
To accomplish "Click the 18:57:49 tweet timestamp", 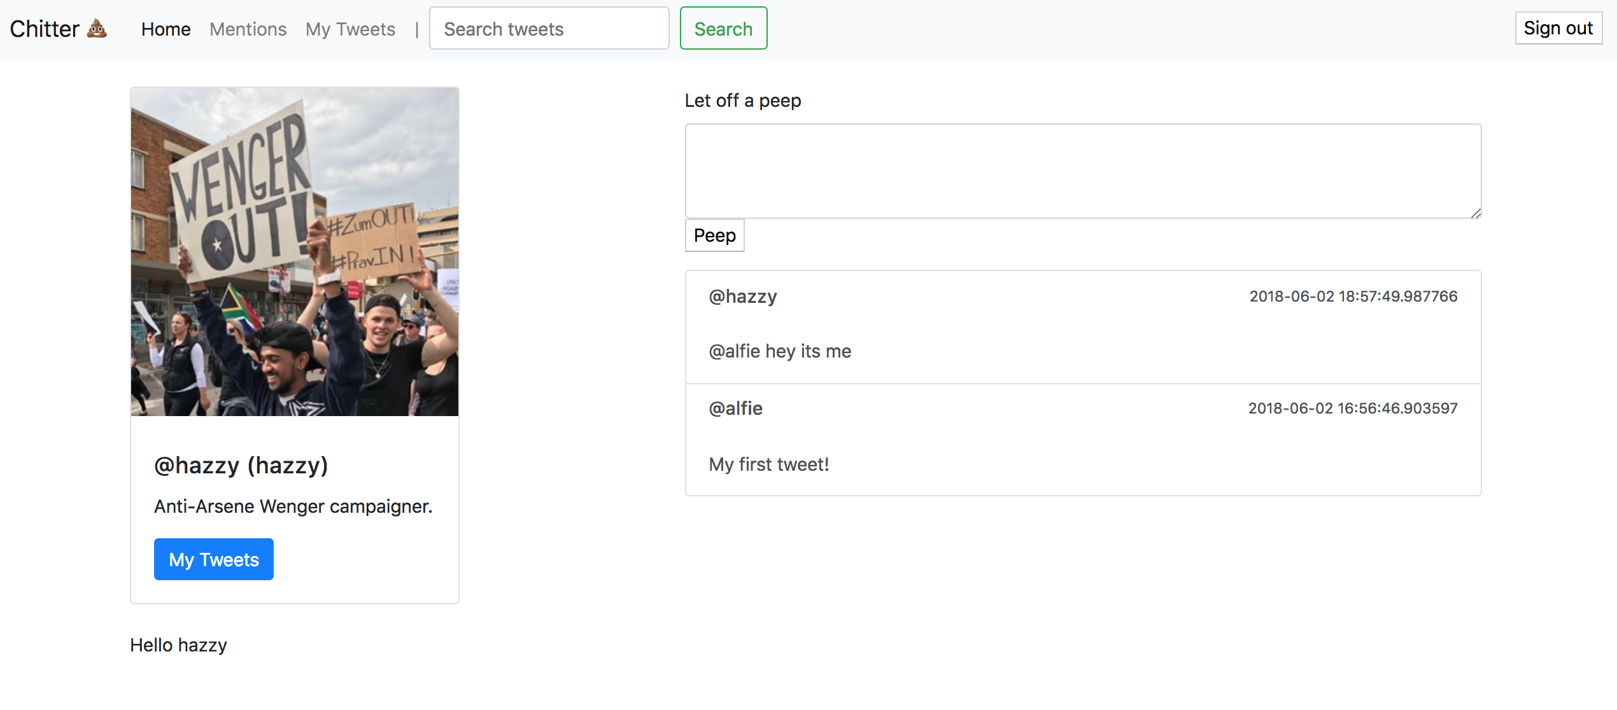I will pyautogui.click(x=1353, y=296).
